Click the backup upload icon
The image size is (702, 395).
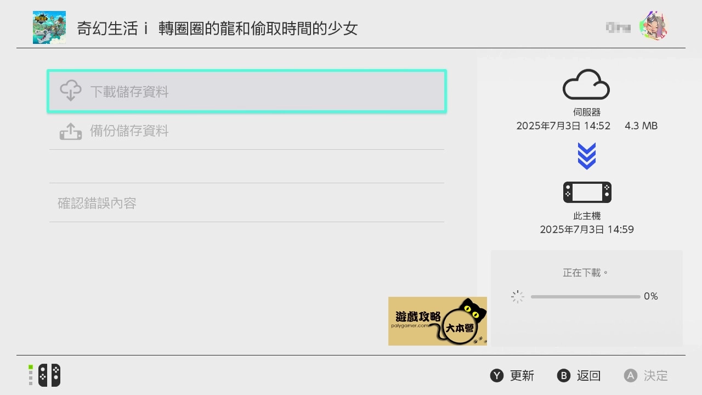[71, 131]
